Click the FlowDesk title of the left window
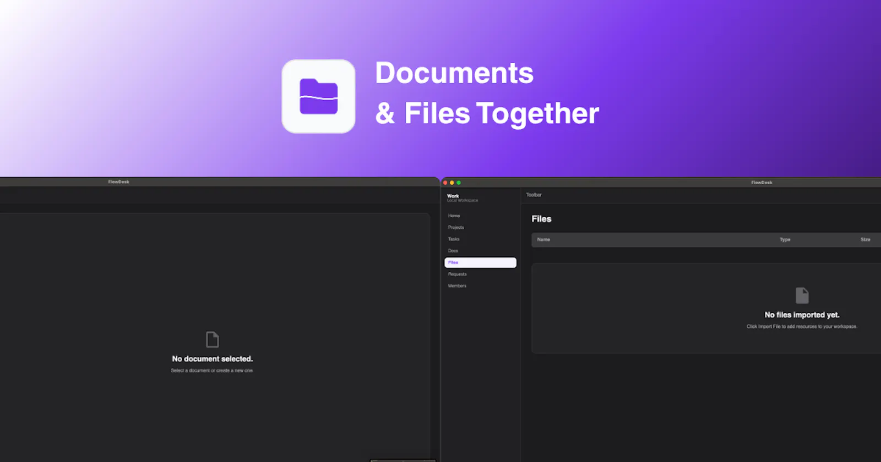 coord(118,182)
